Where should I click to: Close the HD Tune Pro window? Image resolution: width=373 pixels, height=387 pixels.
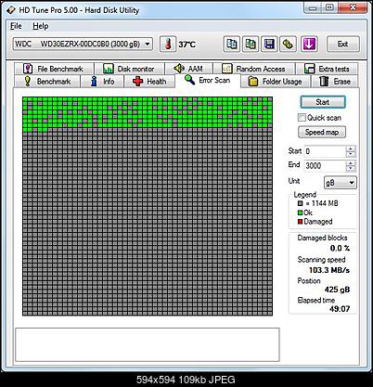pos(353,7)
